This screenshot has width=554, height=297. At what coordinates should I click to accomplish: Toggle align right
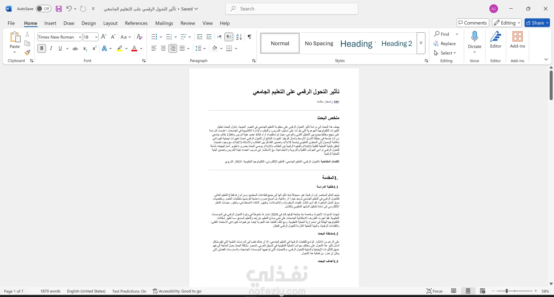pos(173,49)
